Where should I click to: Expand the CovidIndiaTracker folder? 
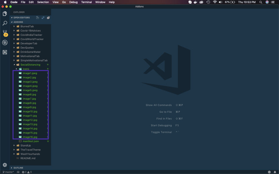(14, 35)
